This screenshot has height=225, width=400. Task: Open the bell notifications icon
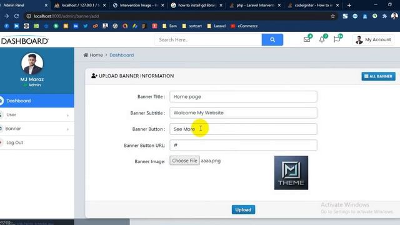(322, 39)
